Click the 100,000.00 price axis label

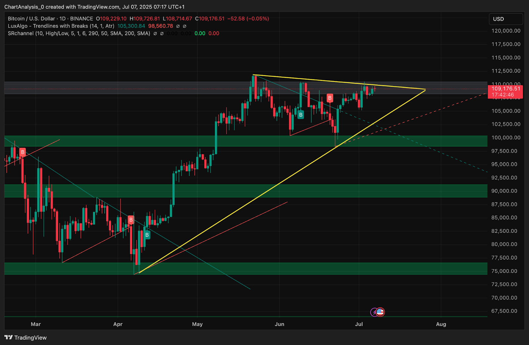pos(506,138)
